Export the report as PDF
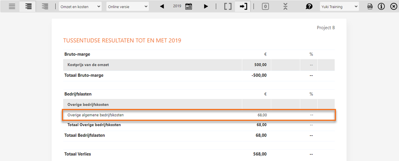 [x=370, y=7]
